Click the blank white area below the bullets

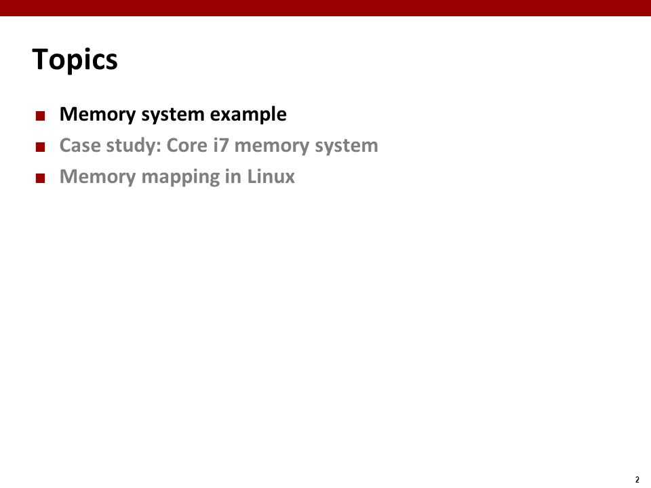pos(325,324)
